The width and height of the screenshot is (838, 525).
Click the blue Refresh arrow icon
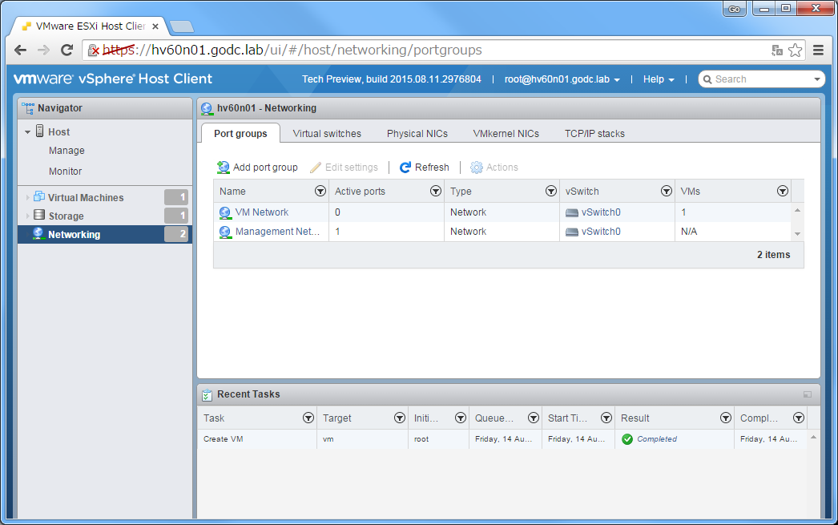coord(405,168)
